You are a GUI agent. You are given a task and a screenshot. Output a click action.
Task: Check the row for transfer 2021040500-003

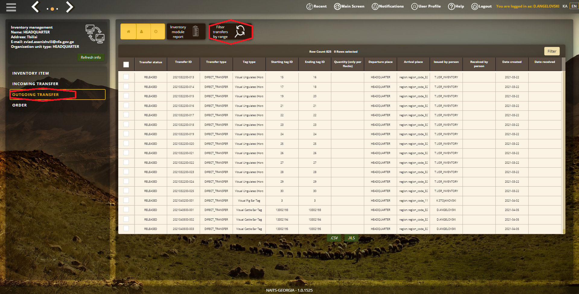[x=126, y=229]
